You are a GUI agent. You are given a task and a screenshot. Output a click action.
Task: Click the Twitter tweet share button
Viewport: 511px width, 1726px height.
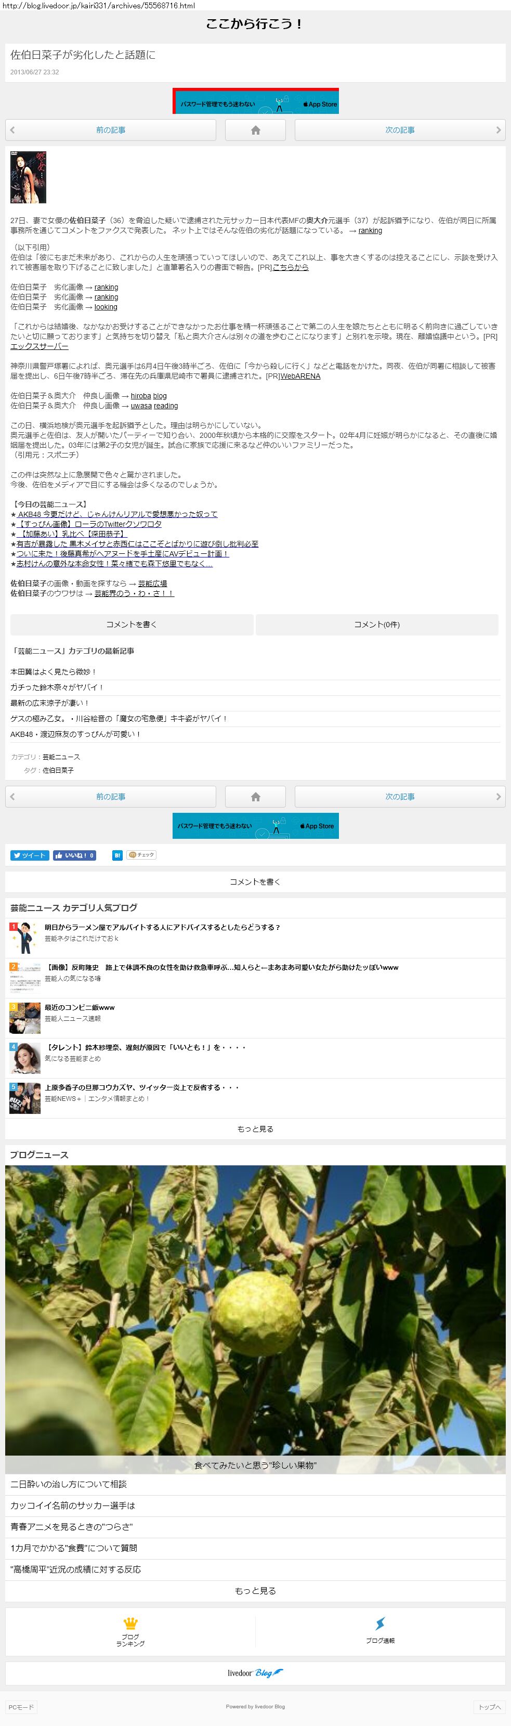(x=30, y=855)
